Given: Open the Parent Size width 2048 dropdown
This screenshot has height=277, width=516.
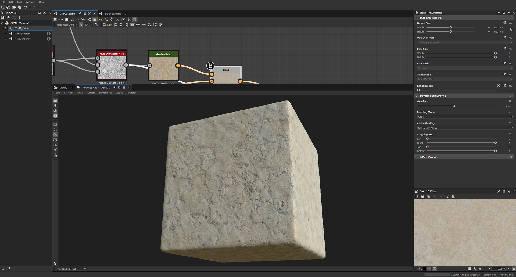Looking at the screenshot, I should 73,25.
